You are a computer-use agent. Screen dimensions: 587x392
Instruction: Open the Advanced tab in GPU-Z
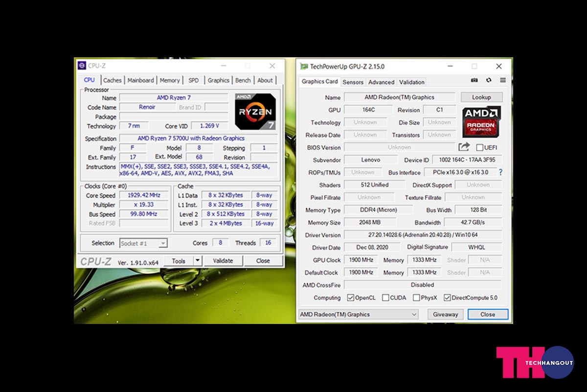[x=382, y=82]
